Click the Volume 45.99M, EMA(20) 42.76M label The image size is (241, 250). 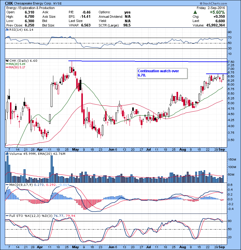pyautogui.click(x=37, y=154)
